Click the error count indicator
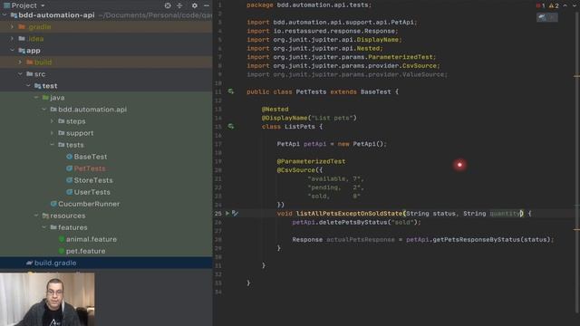580x326 pixels. 540,5
